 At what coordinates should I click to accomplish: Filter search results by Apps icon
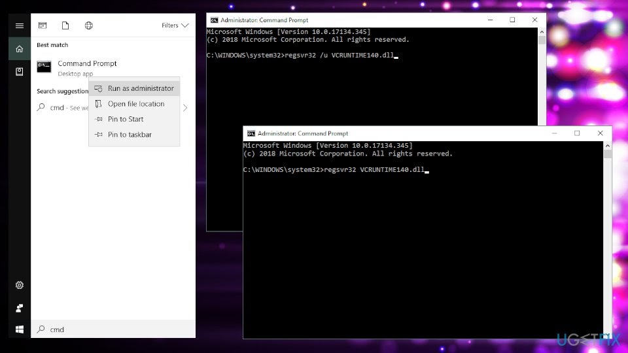tap(43, 25)
